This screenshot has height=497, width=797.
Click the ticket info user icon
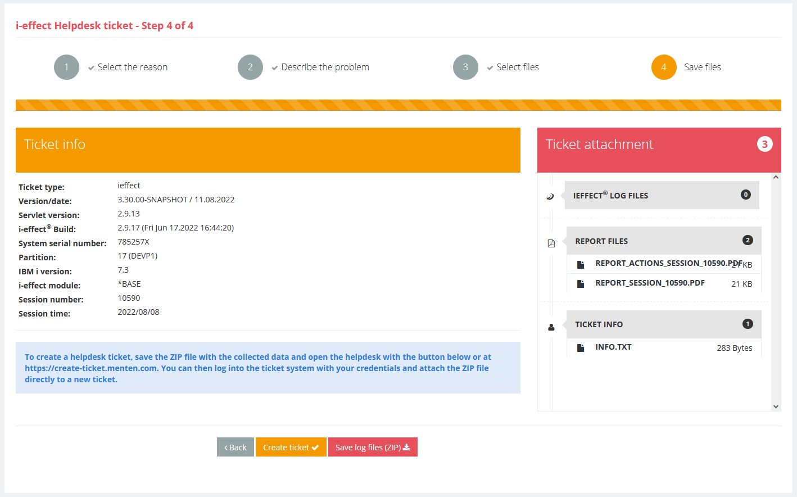[x=551, y=327]
